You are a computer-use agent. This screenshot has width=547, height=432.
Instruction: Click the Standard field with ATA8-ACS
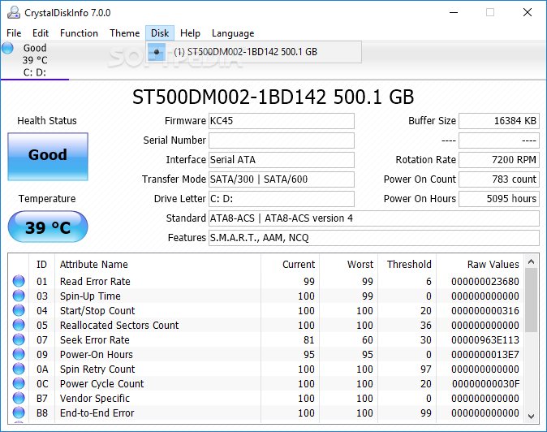[374, 218]
